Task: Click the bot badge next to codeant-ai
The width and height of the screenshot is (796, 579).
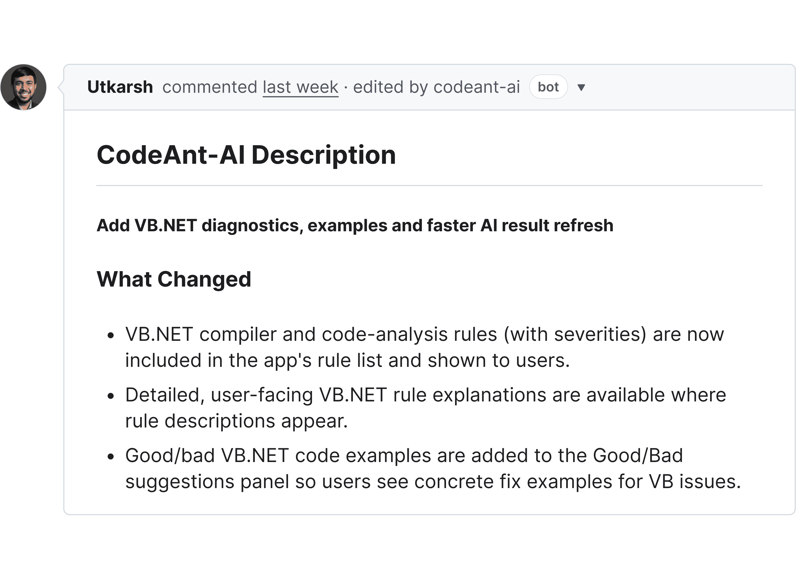Action: pos(548,87)
